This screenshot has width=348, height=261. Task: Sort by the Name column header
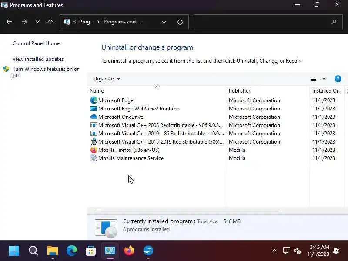coord(97,91)
